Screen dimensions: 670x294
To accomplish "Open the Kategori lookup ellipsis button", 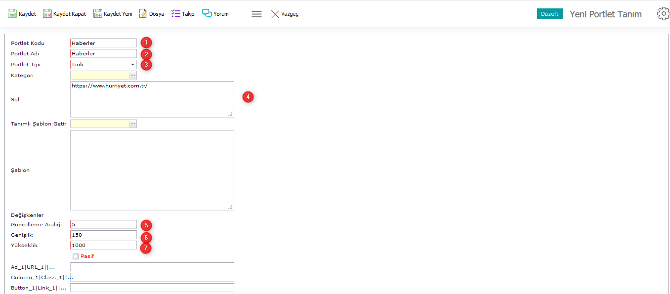I will pyautogui.click(x=133, y=75).
